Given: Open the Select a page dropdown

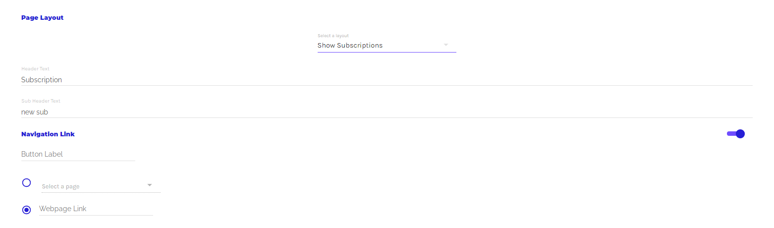Looking at the screenshot, I should tap(94, 186).
